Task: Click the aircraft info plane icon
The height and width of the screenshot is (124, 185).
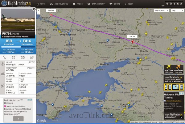Action: coord(3,64)
